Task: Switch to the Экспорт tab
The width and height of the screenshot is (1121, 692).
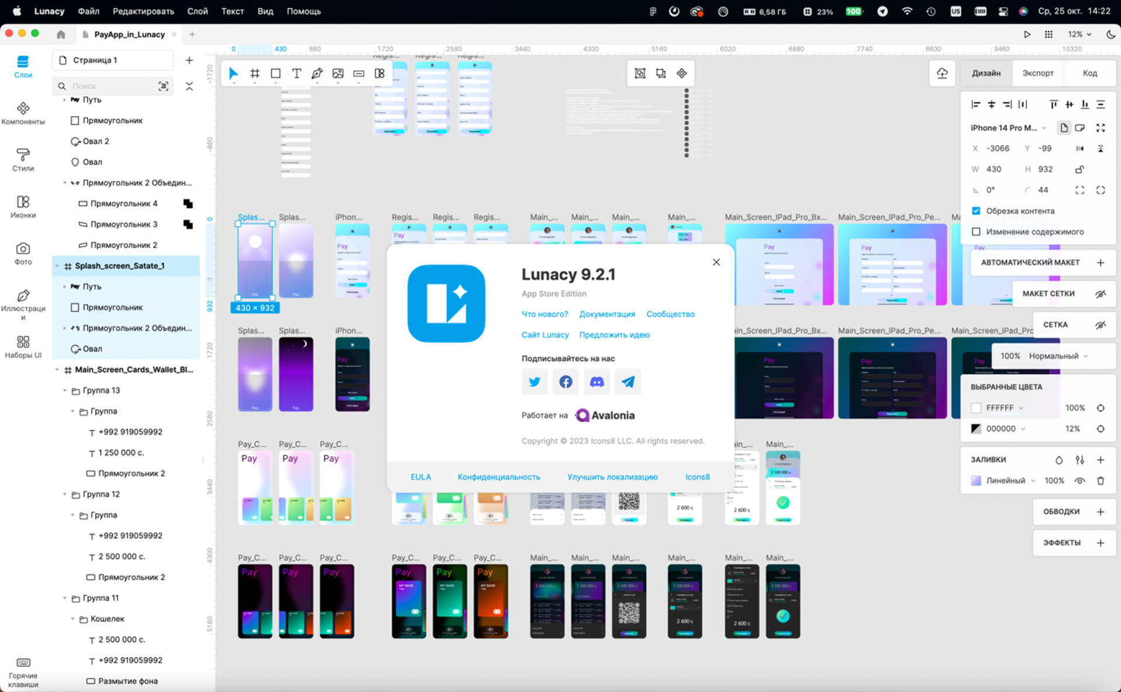Action: pyautogui.click(x=1038, y=73)
